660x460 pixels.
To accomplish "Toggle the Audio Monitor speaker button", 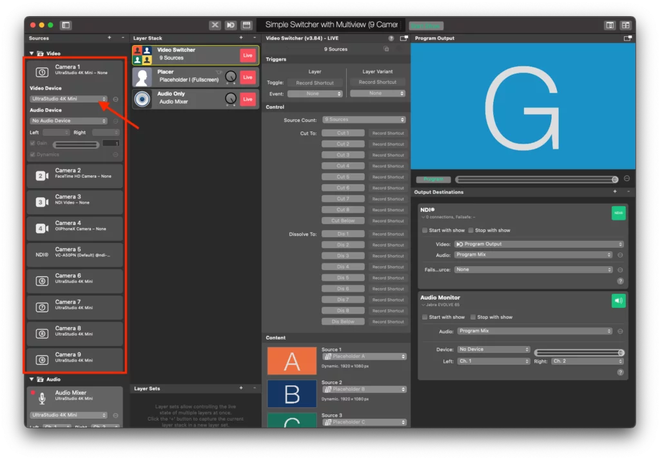I will (618, 300).
